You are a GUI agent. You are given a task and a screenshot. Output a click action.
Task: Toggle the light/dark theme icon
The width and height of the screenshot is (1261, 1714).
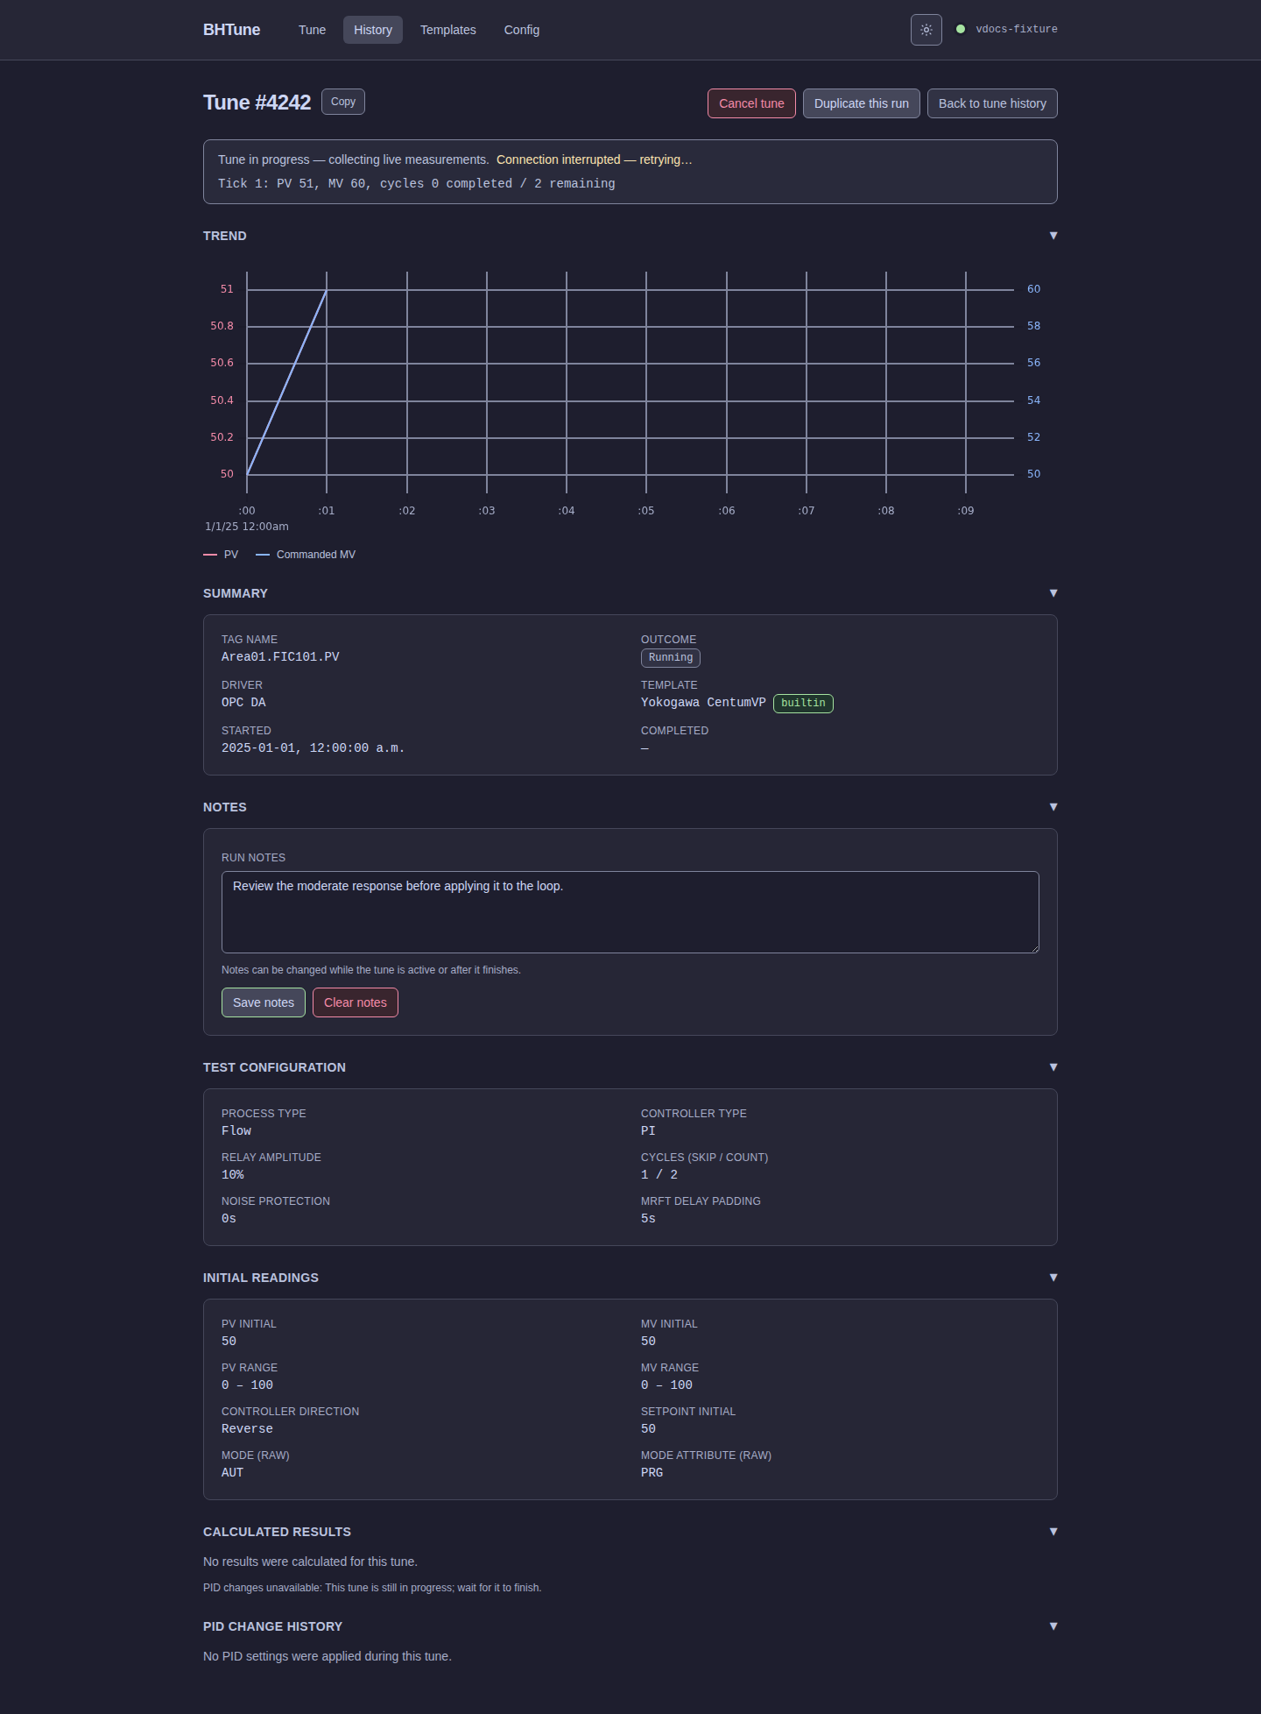pyautogui.click(x=926, y=30)
